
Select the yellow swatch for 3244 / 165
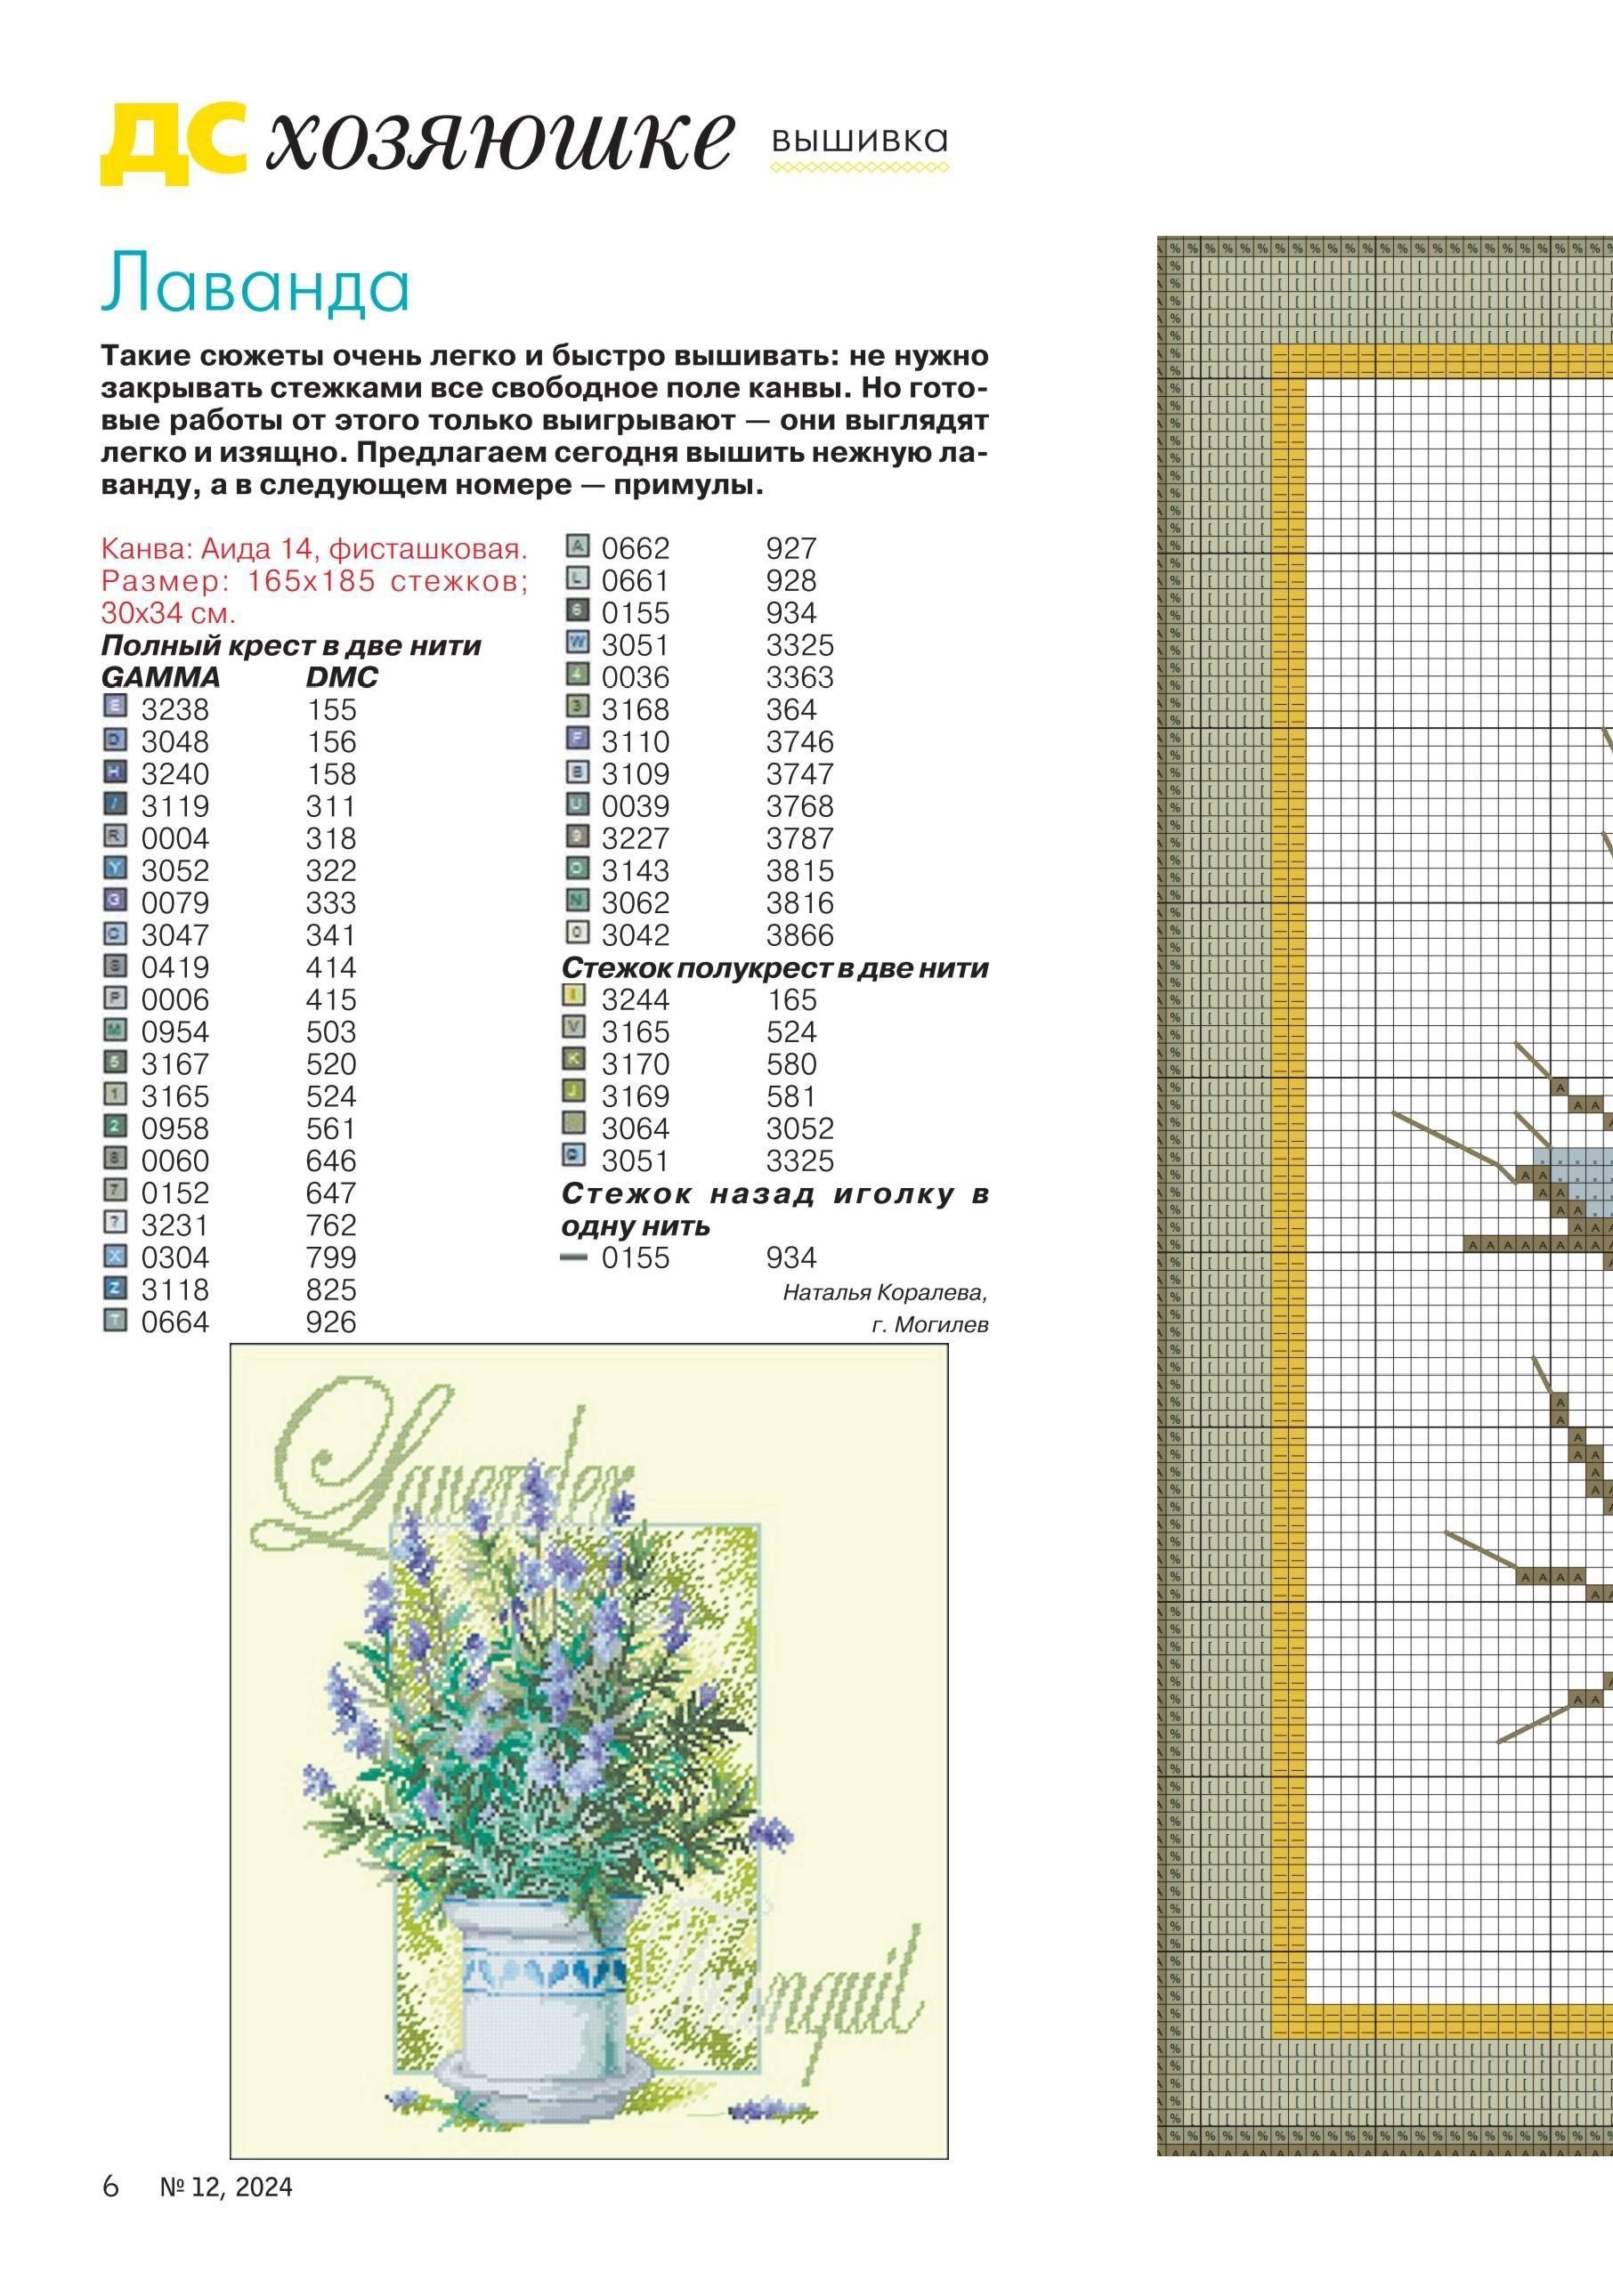coord(574,996)
